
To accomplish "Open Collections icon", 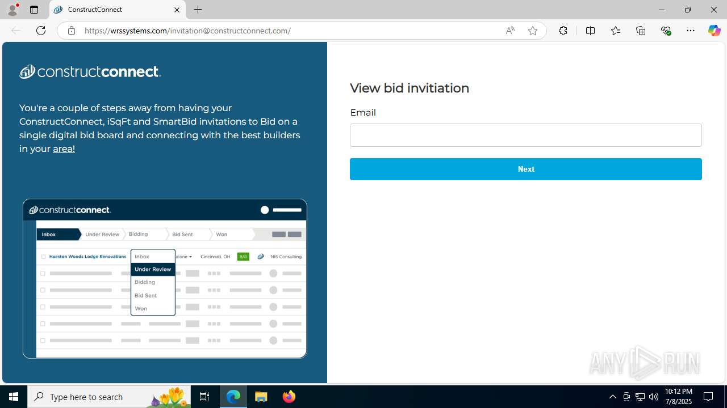I will click(641, 31).
